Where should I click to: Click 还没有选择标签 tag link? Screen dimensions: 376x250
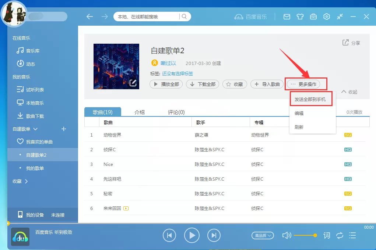click(178, 74)
